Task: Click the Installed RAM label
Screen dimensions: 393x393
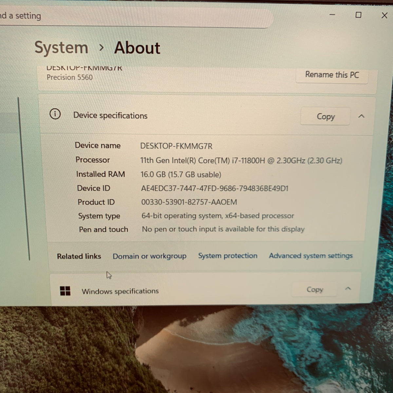Action: pos(101,174)
